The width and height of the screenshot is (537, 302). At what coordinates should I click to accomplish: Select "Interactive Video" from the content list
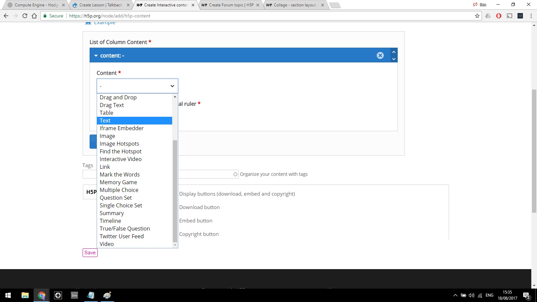click(120, 159)
